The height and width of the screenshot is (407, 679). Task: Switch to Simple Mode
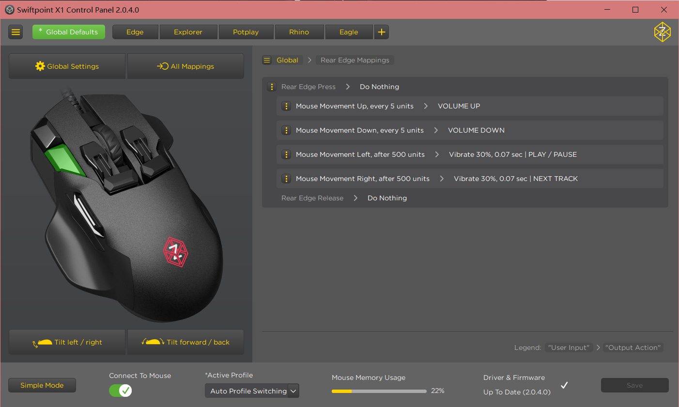click(x=42, y=385)
